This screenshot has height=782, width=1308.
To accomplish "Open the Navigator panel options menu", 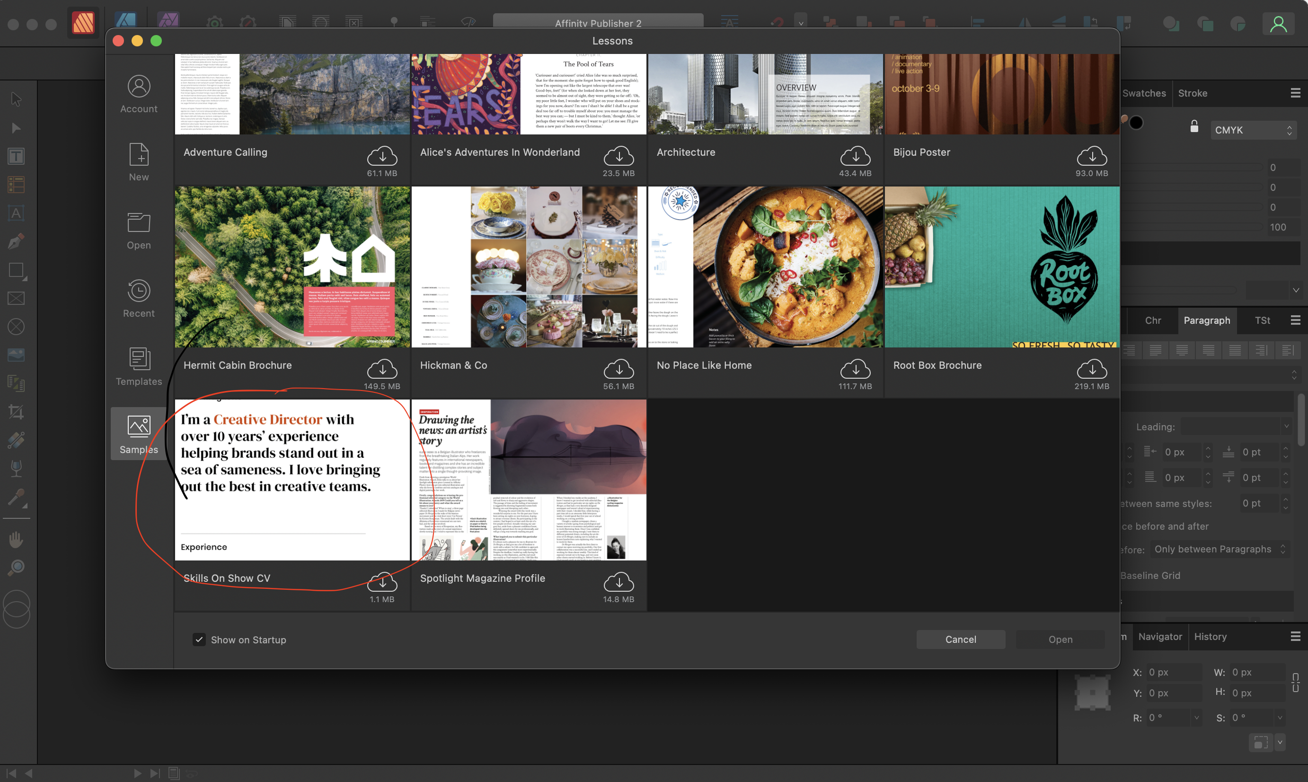I will point(1295,637).
